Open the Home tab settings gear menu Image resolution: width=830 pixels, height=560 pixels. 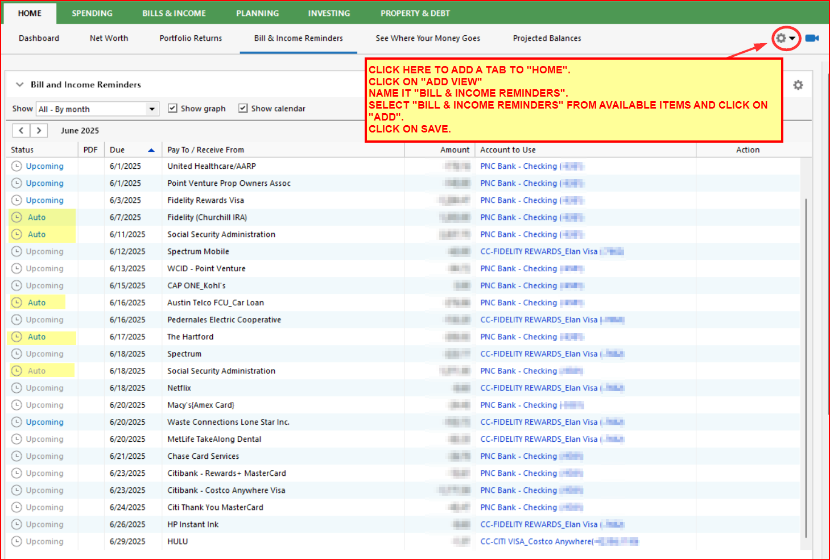click(x=786, y=38)
